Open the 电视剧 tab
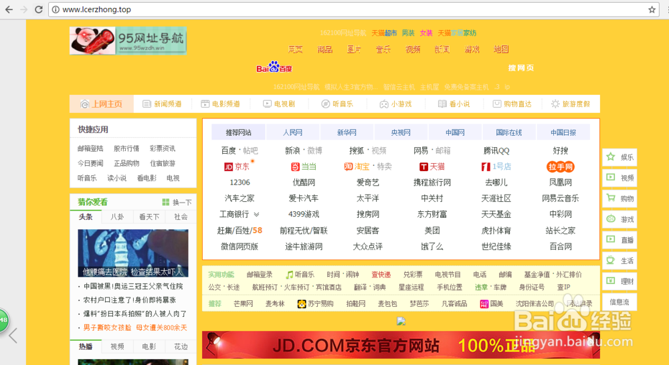The image size is (669, 365). [x=279, y=104]
